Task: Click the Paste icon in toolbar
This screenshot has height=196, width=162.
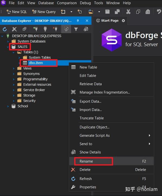Action: (x=148, y=12)
